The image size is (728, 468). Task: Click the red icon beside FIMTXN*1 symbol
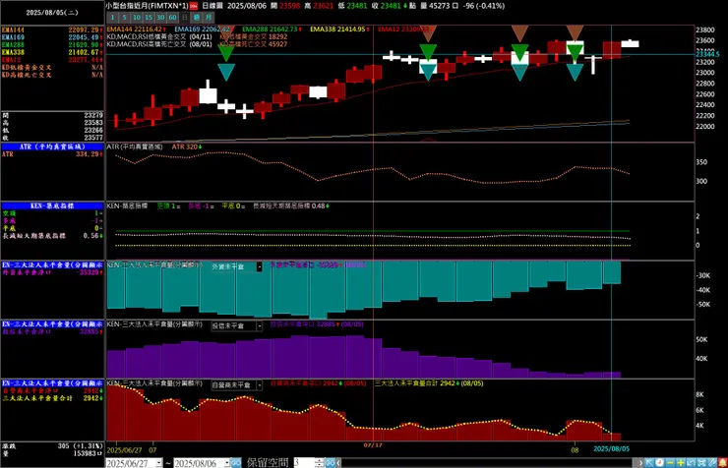pyautogui.click(x=194, y=6)
